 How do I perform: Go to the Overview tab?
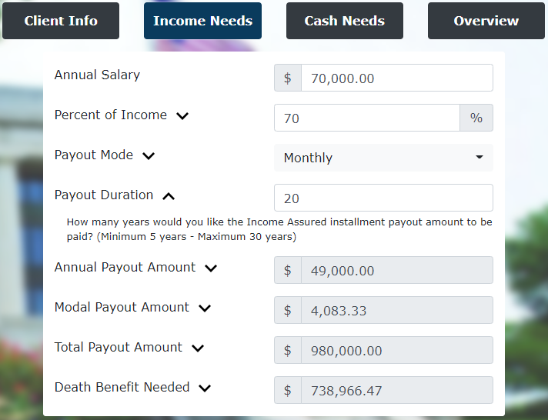[x=486, y=21]
